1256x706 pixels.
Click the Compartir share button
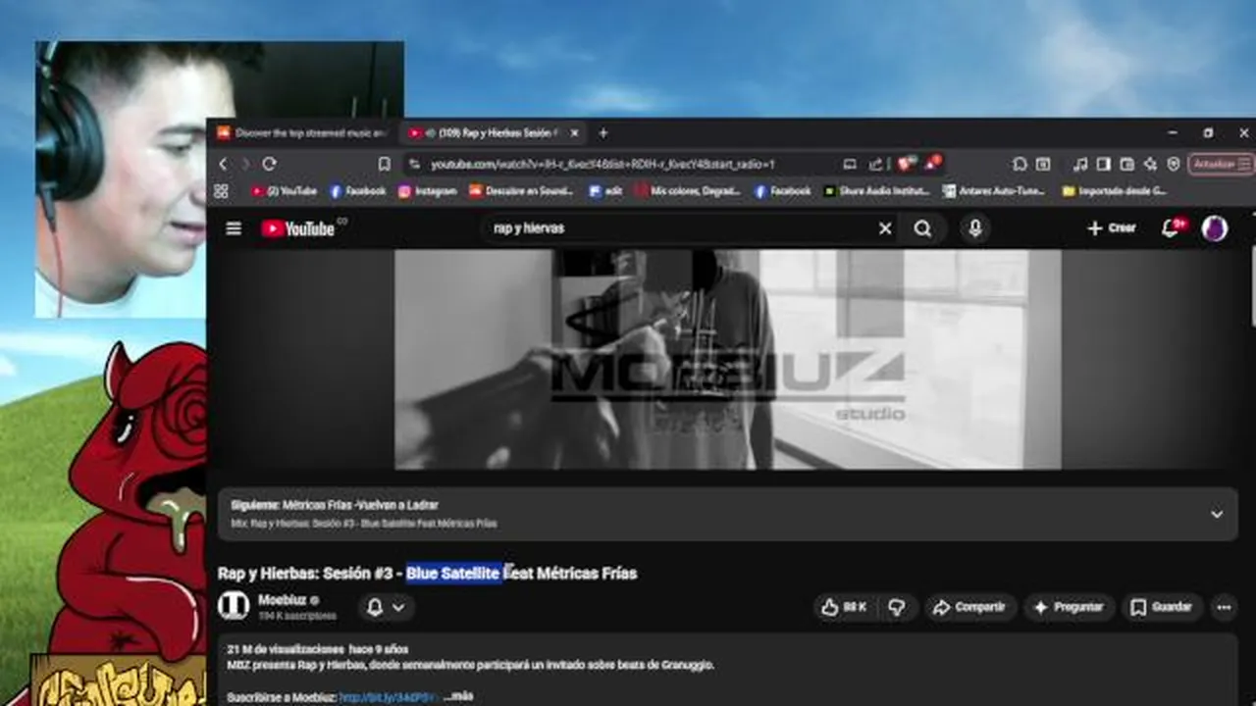pyautogui.click(x=968, y=608)
